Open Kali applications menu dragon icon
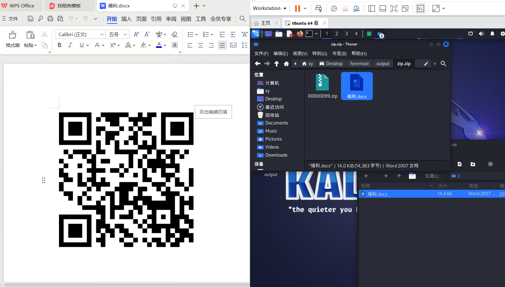This screenshot has height=287, width=505. point(255,34)
